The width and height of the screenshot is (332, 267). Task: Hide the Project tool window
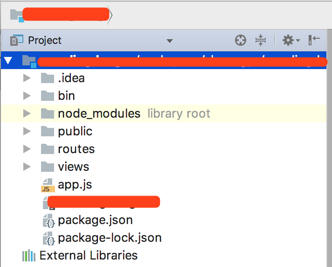[x=314, y=41]
